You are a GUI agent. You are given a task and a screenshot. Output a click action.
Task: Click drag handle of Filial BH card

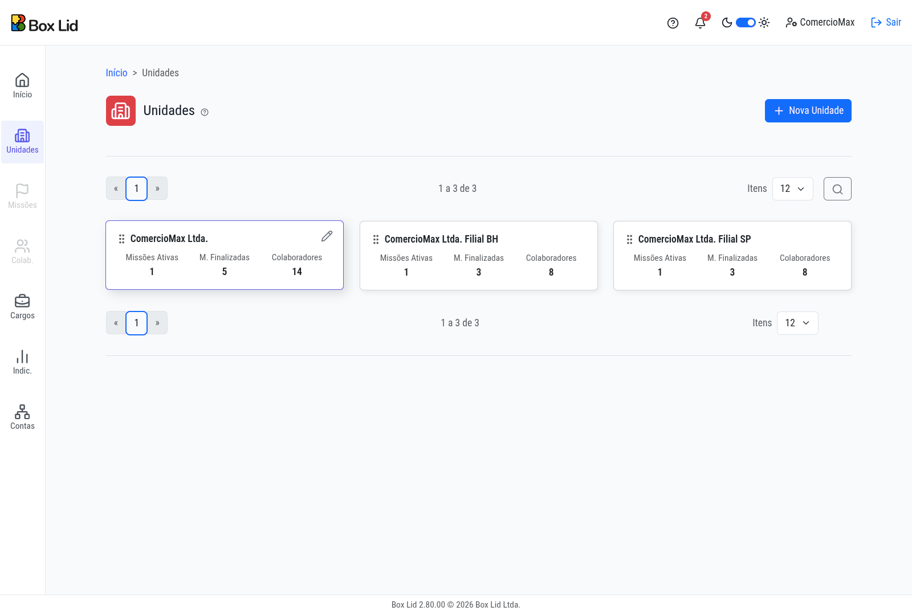pyautogui.click(x=376, y=239)
